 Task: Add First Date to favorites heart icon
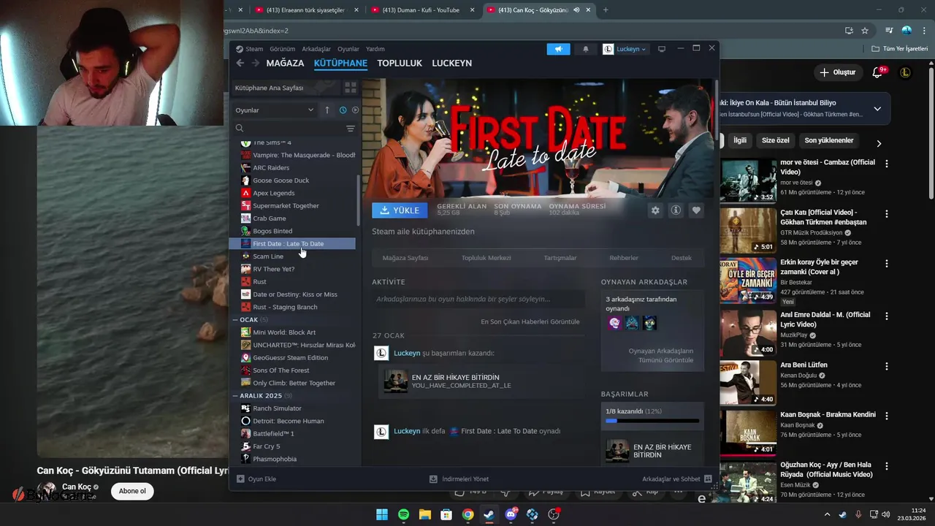point(696,210)
